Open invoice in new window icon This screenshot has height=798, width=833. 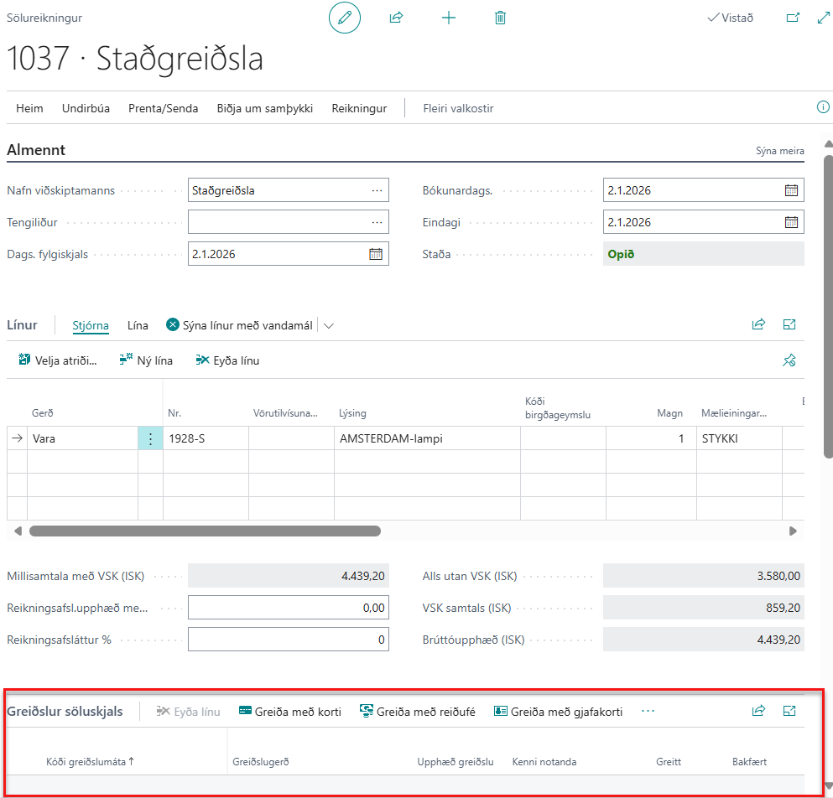[793, 18]
